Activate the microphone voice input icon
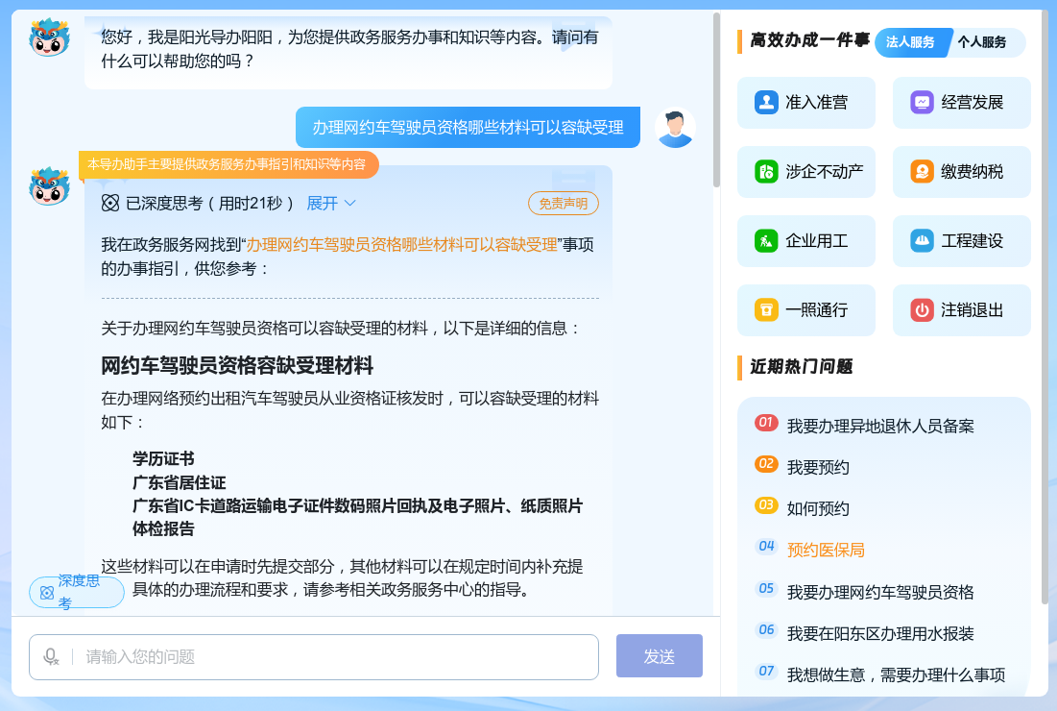 [x=50, y=656]
